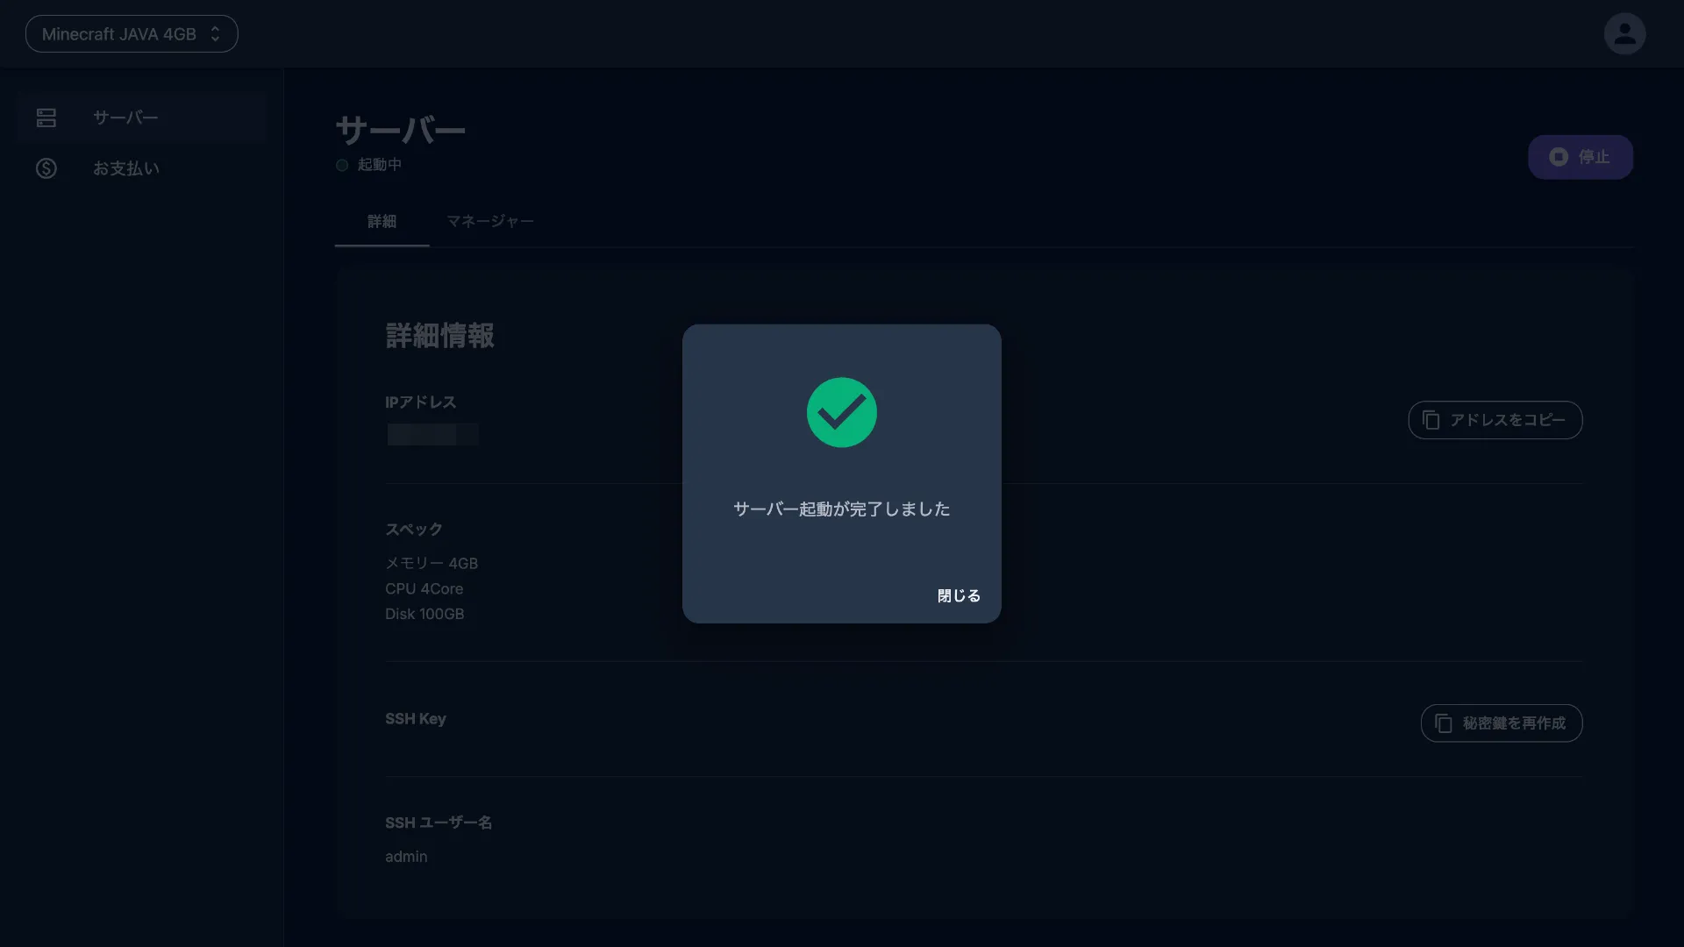Screen dimensions: 1684x947
Task: Close the server startup completed dialog
Action: pos(959,596)
